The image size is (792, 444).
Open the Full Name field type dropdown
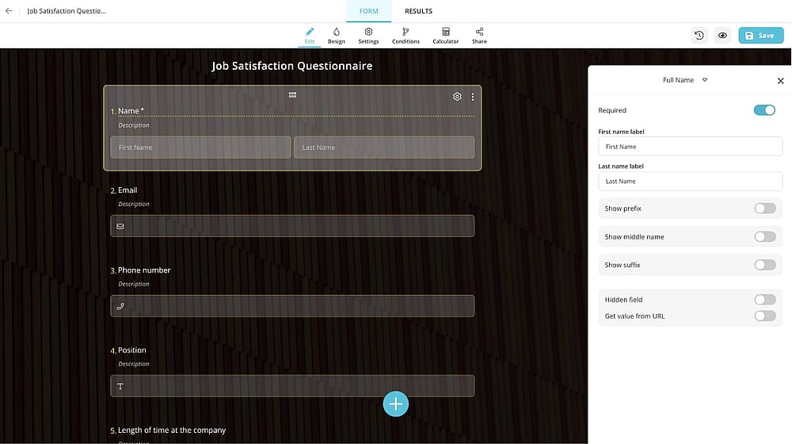click(x=684, y=80)
